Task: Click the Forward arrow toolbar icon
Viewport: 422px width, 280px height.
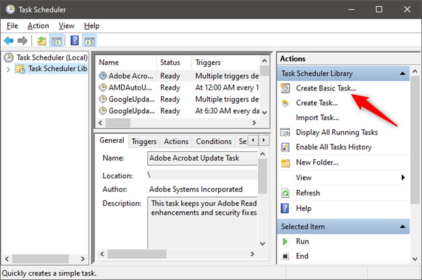Action: click(23, 41)
